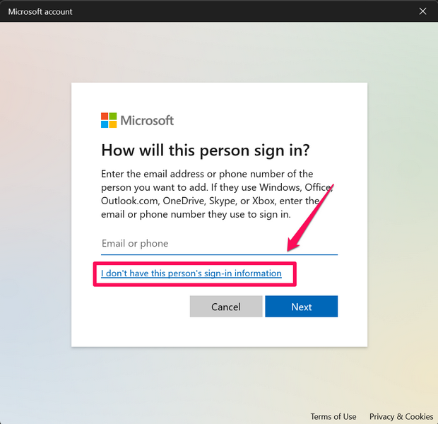Click empty space below the Cancel button
438x424 pixels.
pyautogui.click(x=226, y=331)
